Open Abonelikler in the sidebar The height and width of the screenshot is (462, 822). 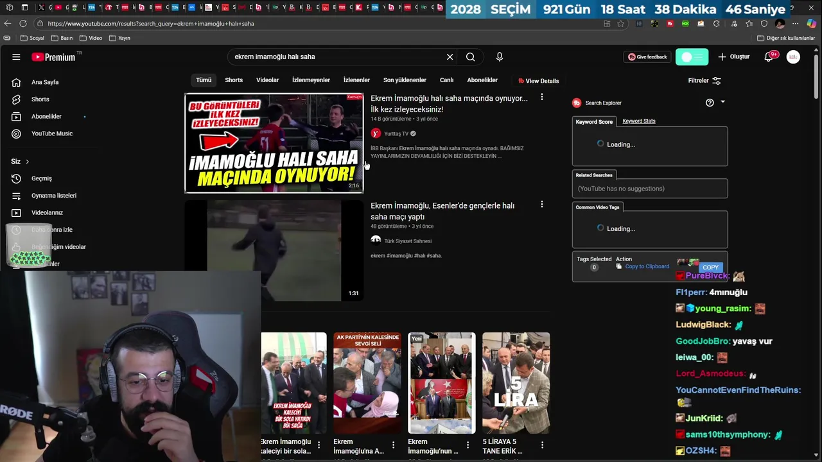click(x=46, y=116)
